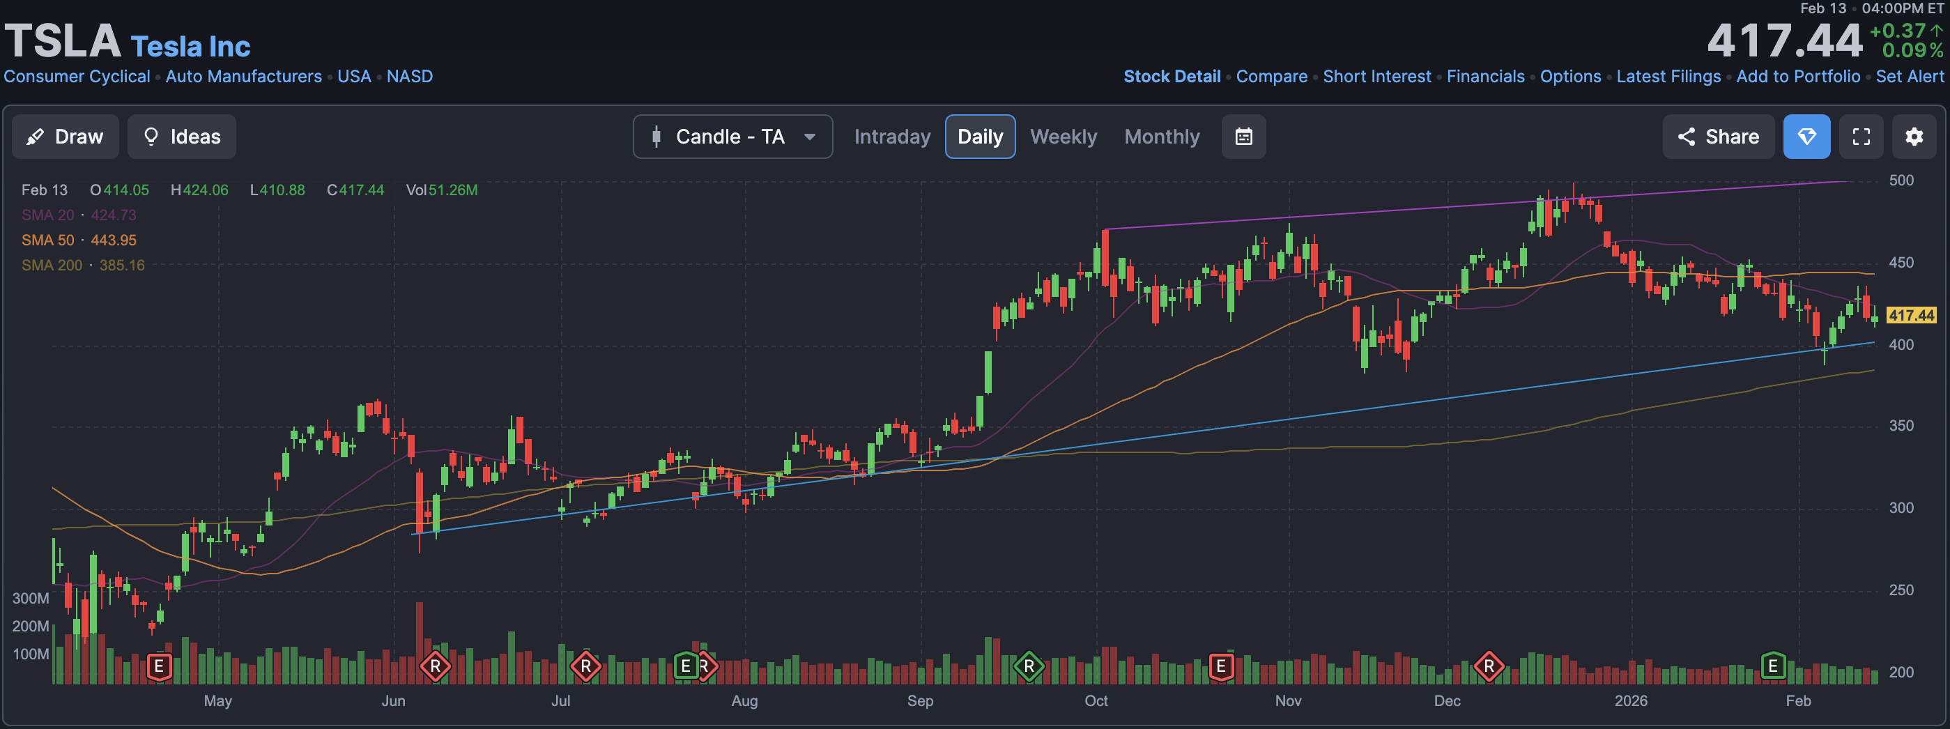Open the Consumer Cyclical sector link
Image resolution: width=1950 pixels, height=729 pixels.
pyautogui.click(x=77, y=77)
